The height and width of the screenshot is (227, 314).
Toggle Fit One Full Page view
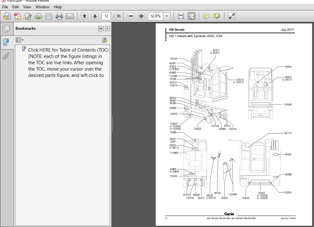pyautogui.click(x=192, y=16)
